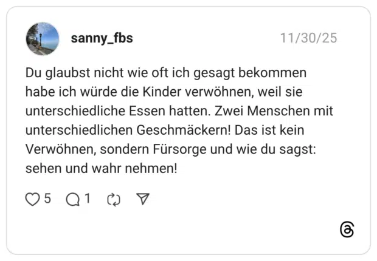This screenshot has height=261, width=377.
Task: Click the like count number 5
Action: (47, 198)
